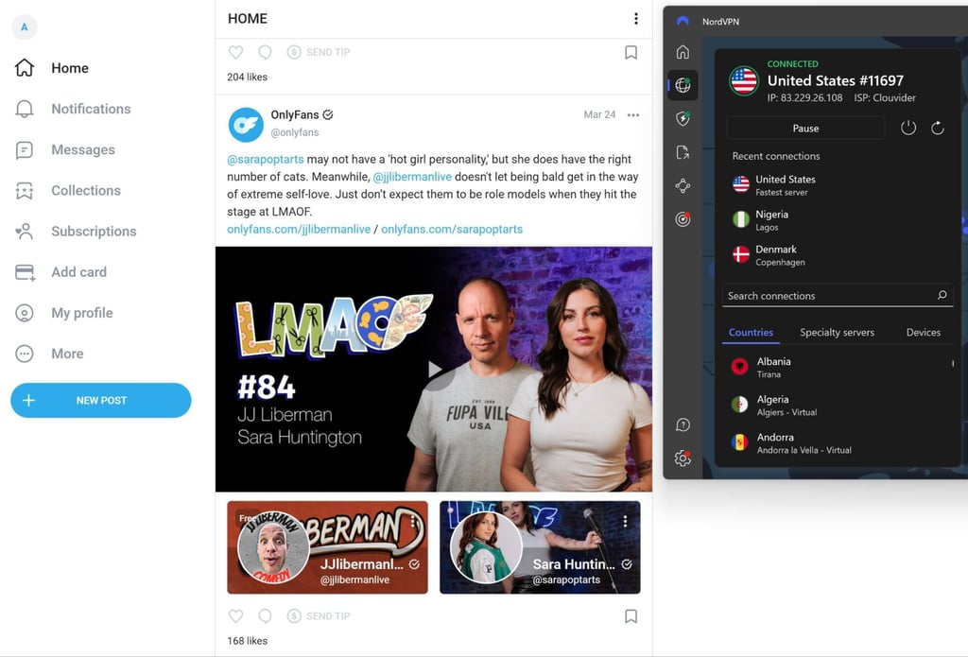This screenshot has width=968, height=657.
Task: Open the NordVPN home icon
Action: click(683, 52)
